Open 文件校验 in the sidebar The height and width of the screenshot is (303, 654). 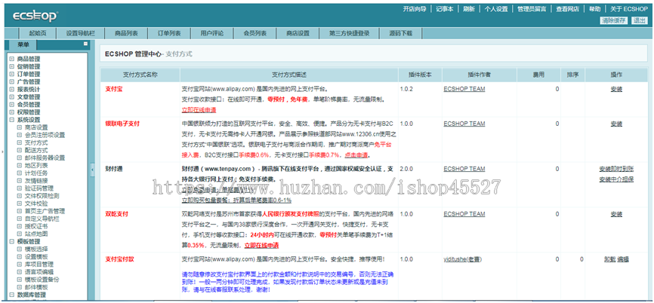36,204
